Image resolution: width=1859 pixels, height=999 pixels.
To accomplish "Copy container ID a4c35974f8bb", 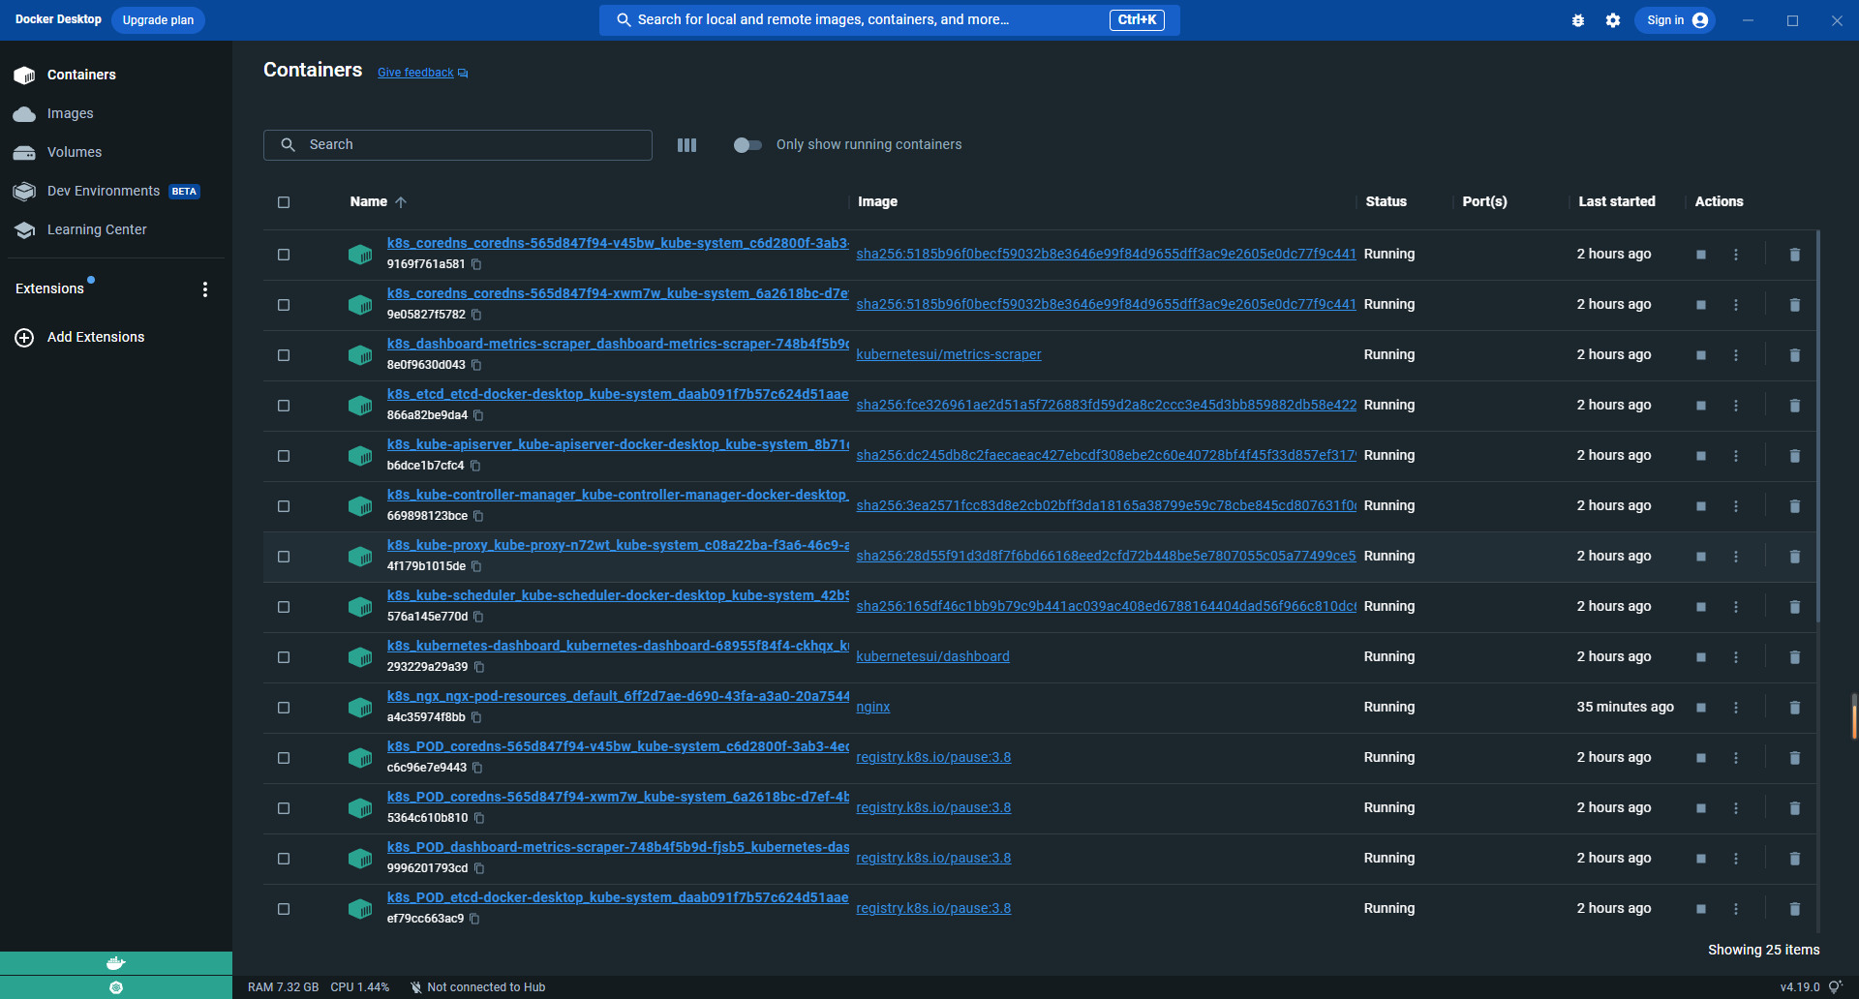I will point(476,717).
